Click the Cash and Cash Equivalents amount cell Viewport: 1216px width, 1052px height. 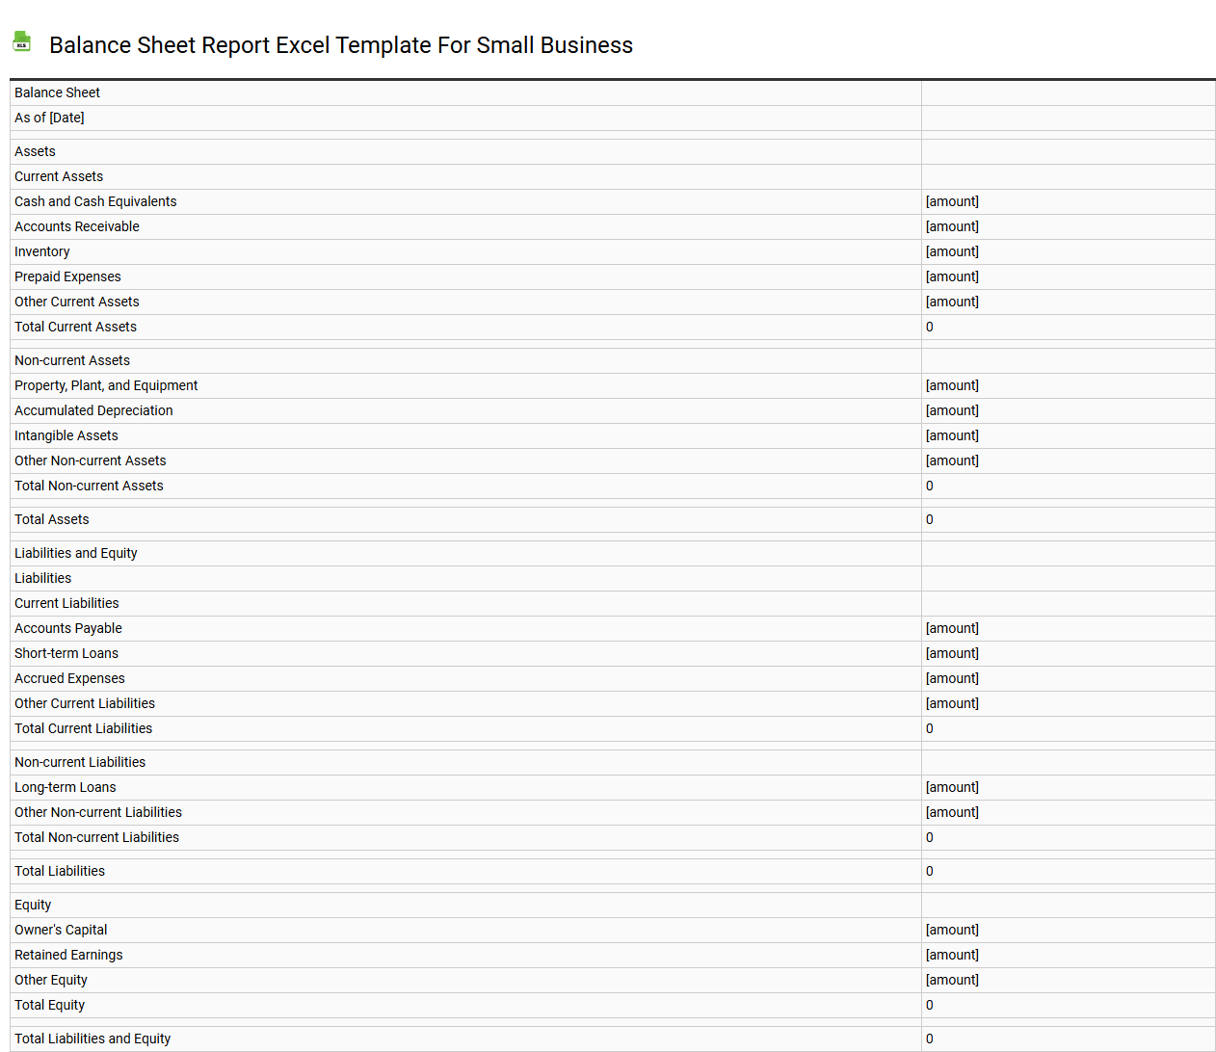point(952,201)
